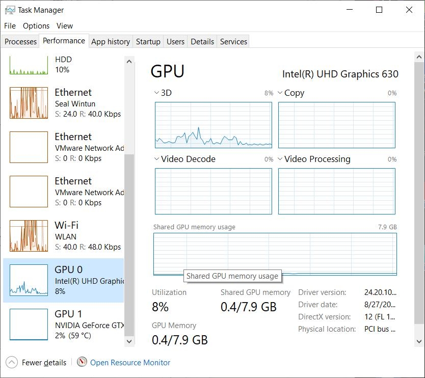Switch to the Processes tab
425x378 pixels.
click(x=20, y=41)
